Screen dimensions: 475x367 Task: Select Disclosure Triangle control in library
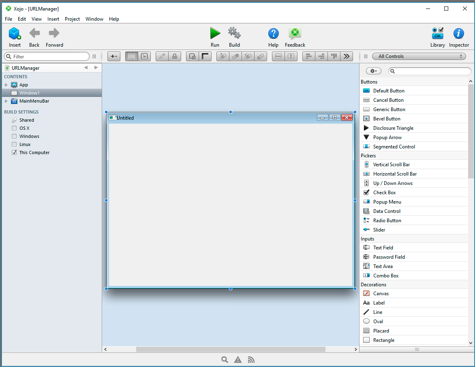coord(414,128)
